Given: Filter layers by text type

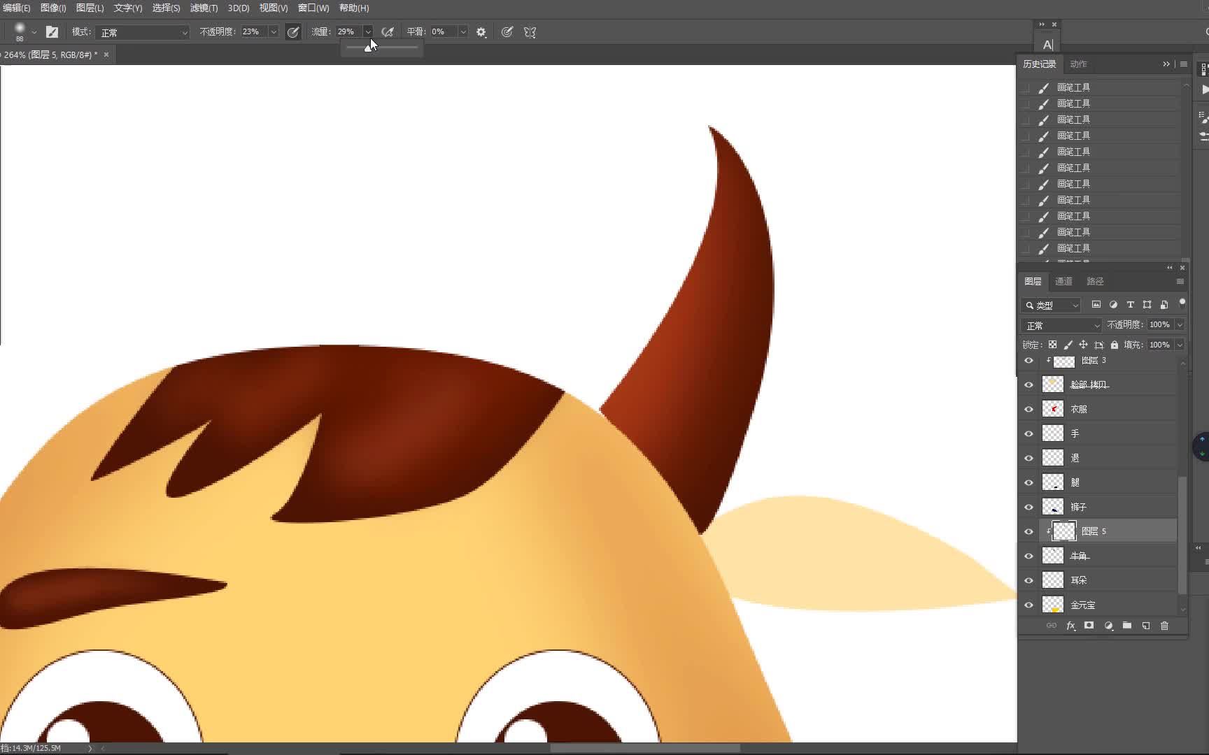Looking at the screenshot, I should coord(1130,305).
